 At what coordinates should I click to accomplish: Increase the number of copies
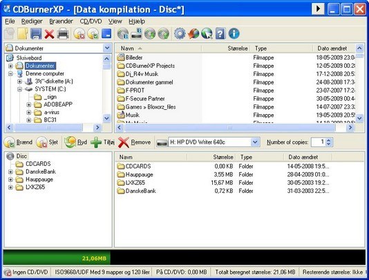[329, 140]
